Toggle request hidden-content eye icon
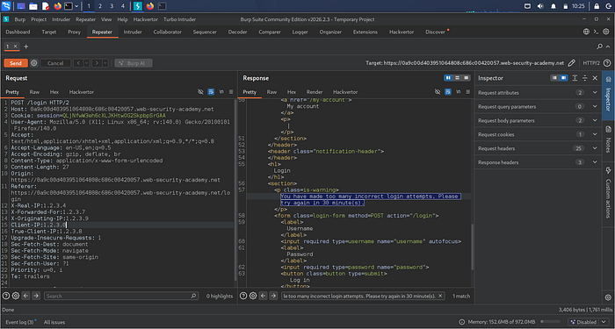 [x=200, y=92]
